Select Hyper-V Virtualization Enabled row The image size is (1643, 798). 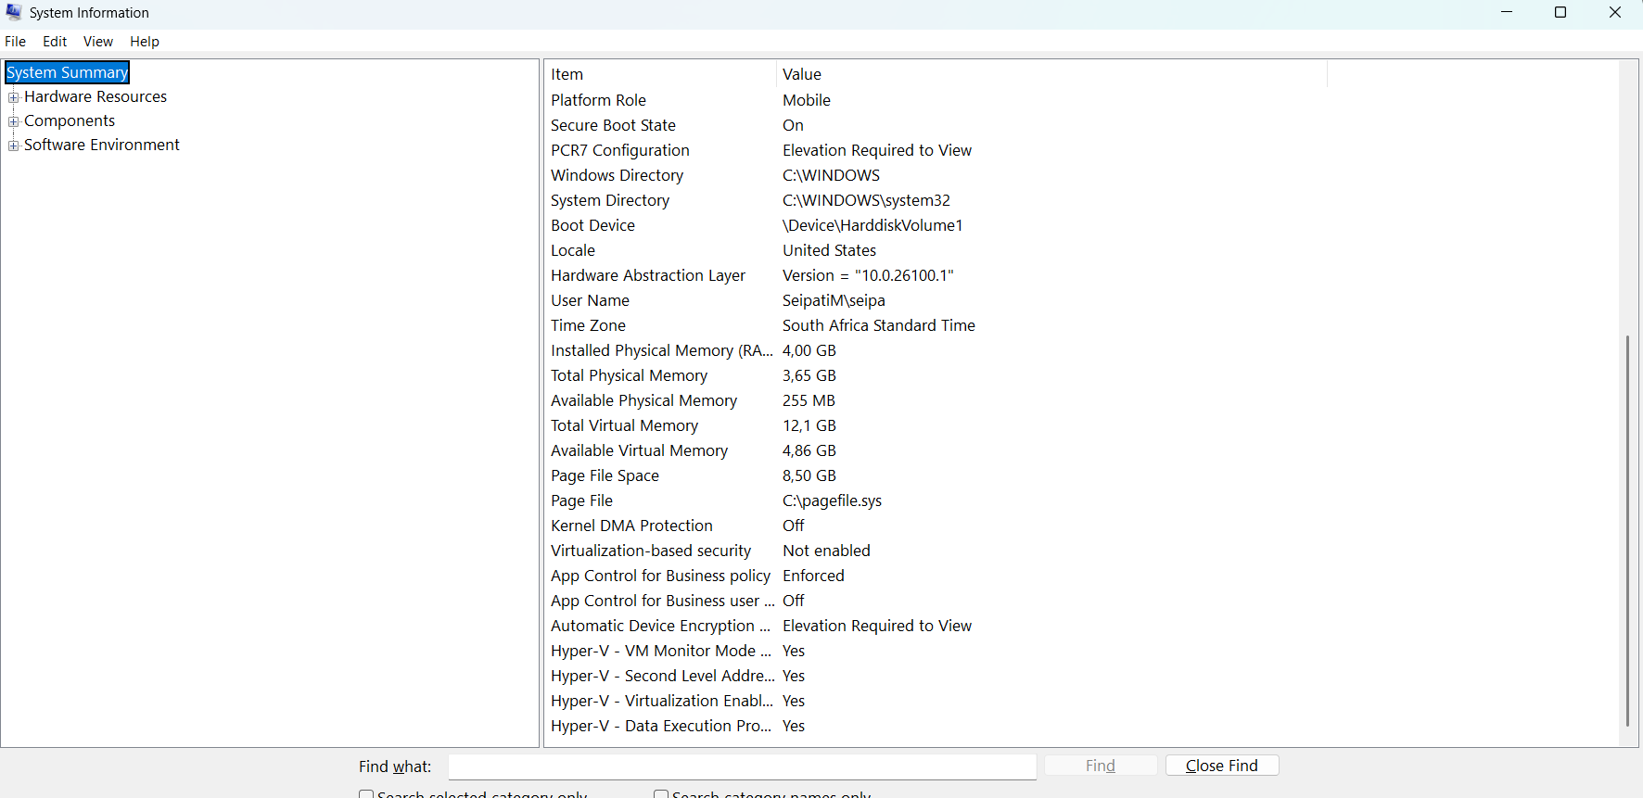click(936, 701)
